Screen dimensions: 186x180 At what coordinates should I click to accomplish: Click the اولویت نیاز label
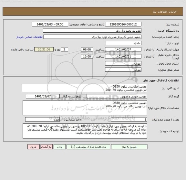[x=172, y=43]
